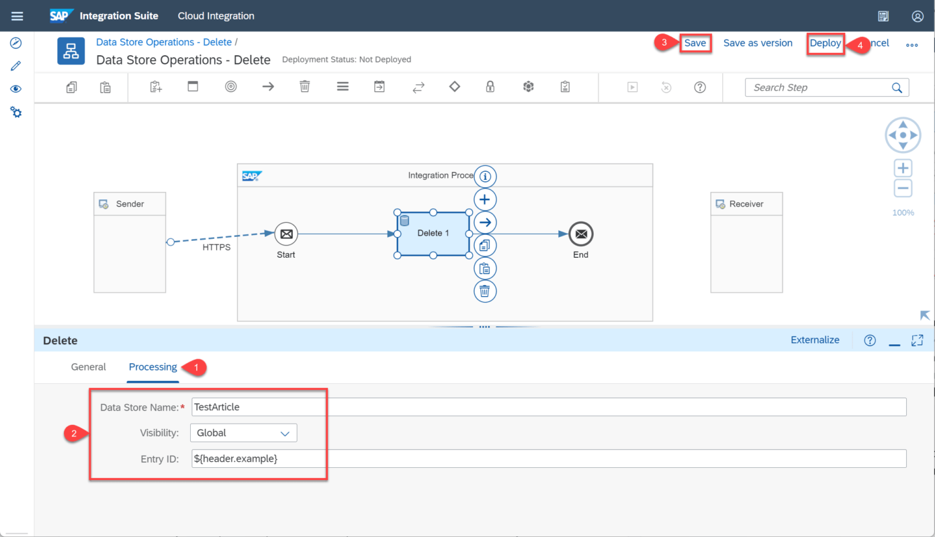Select the End message event
Viewport: 935px width, 537px height.
(581, 234)
